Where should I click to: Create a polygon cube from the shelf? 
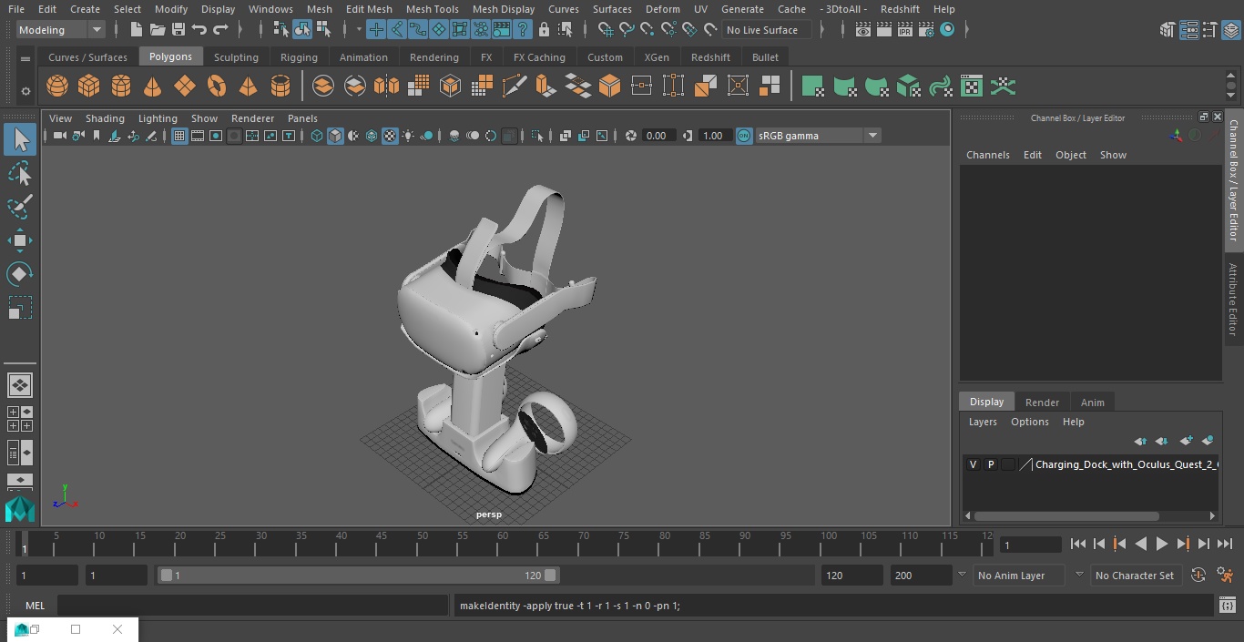88,87
